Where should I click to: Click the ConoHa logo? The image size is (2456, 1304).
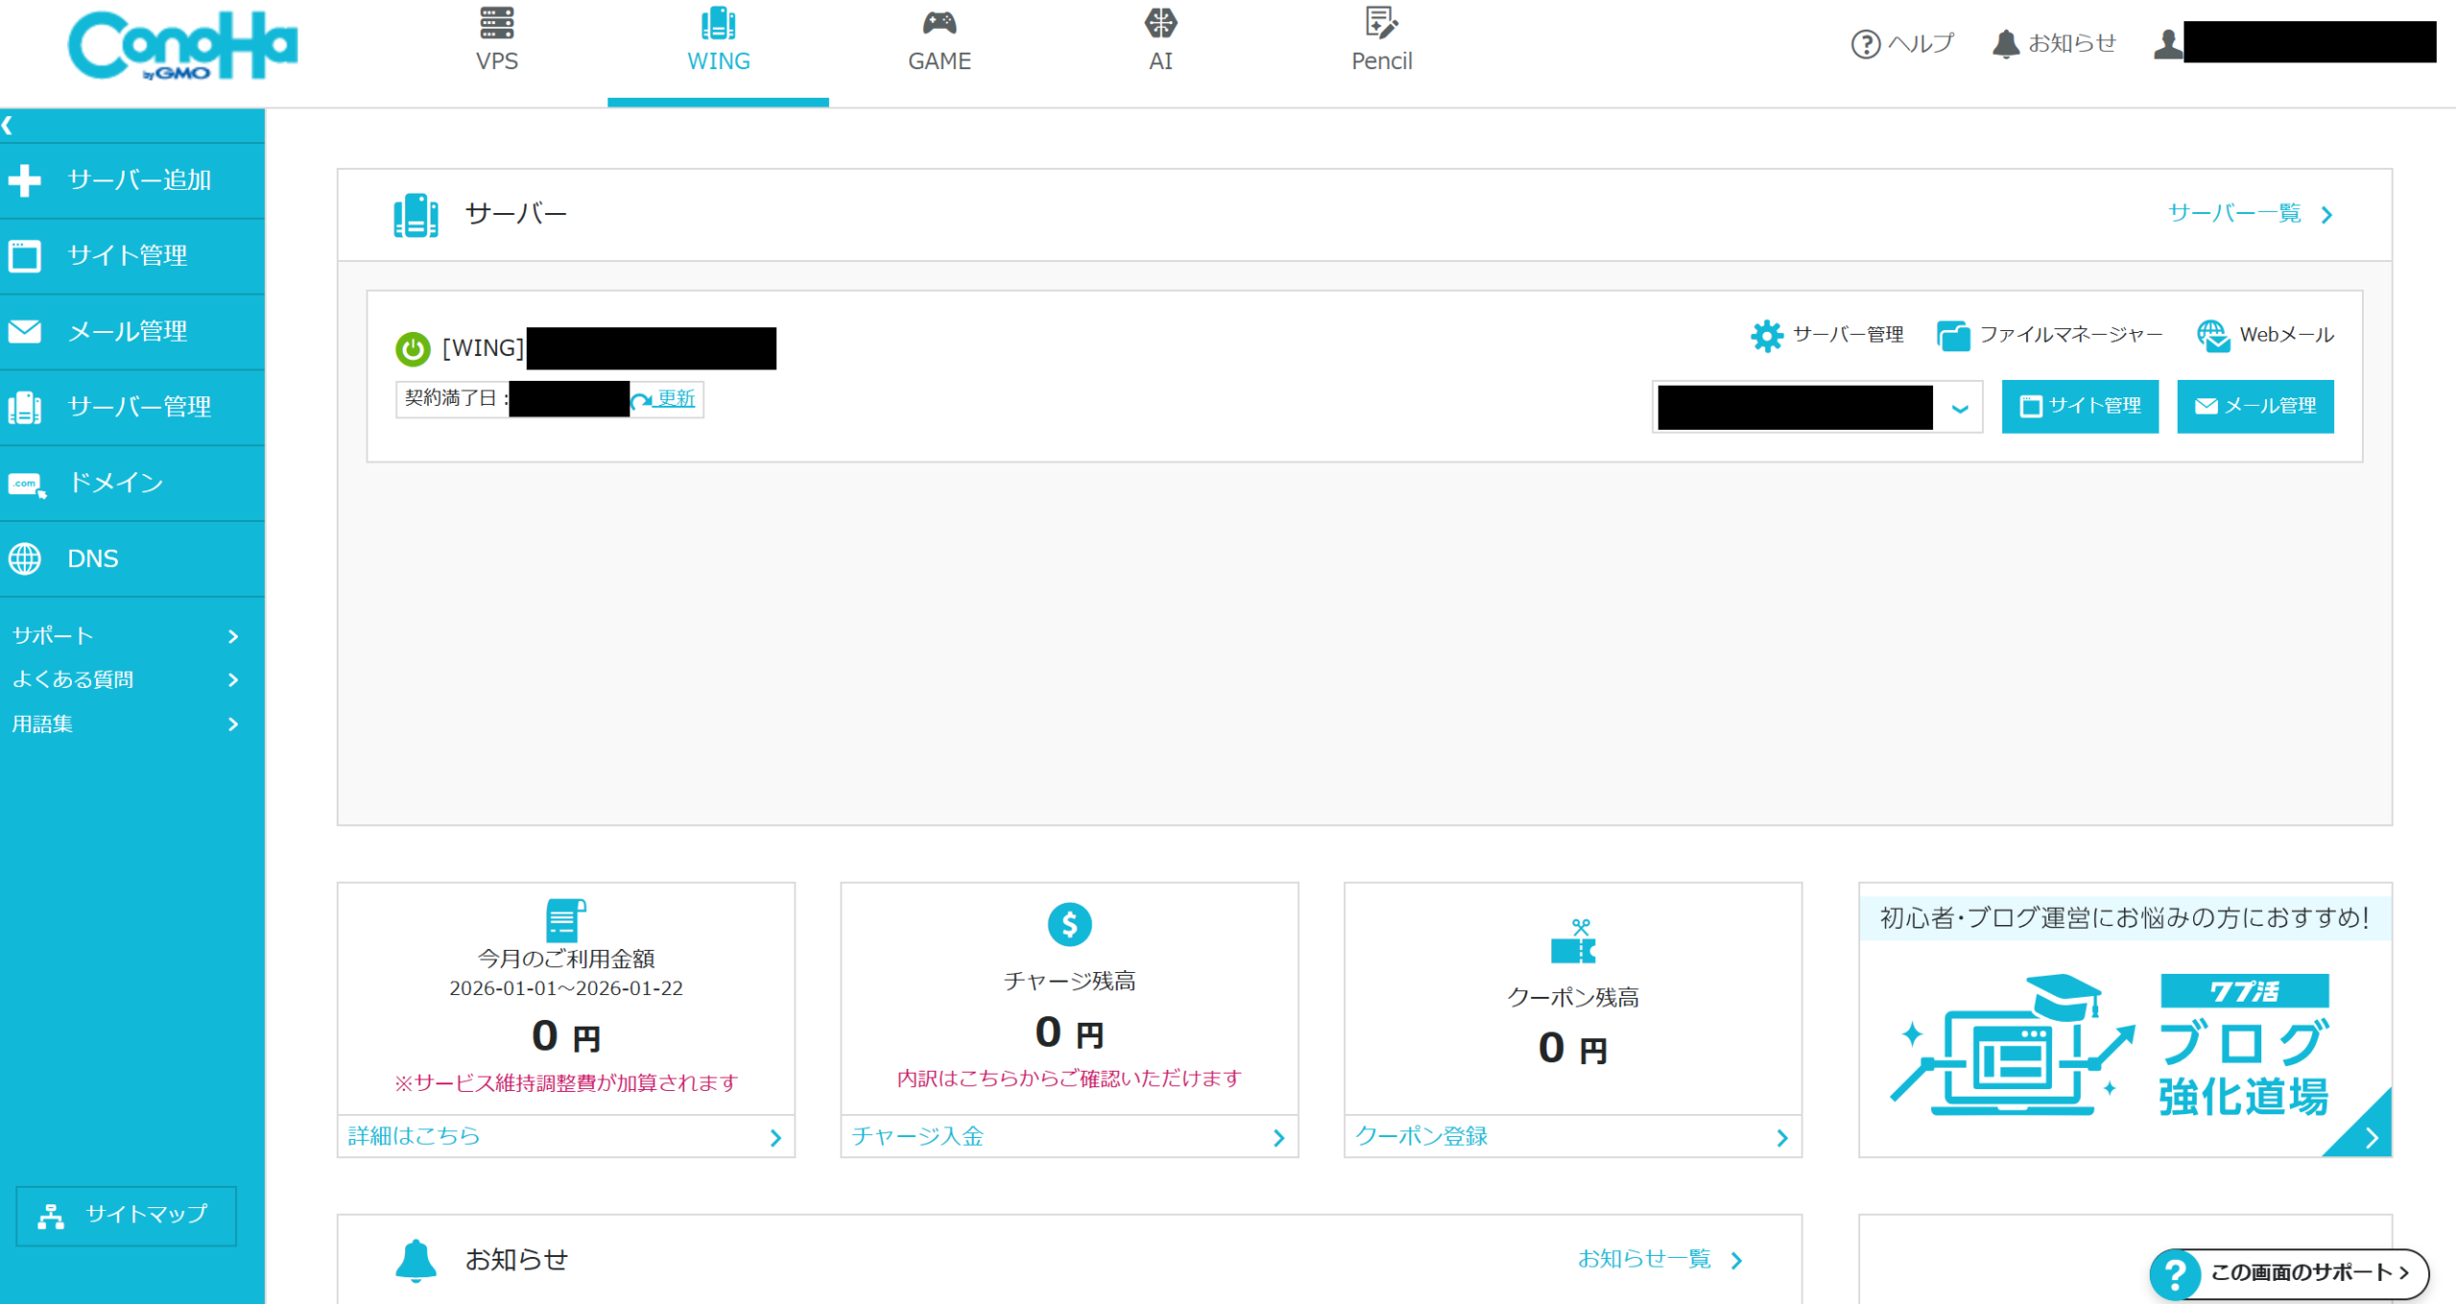coord(182,46)
